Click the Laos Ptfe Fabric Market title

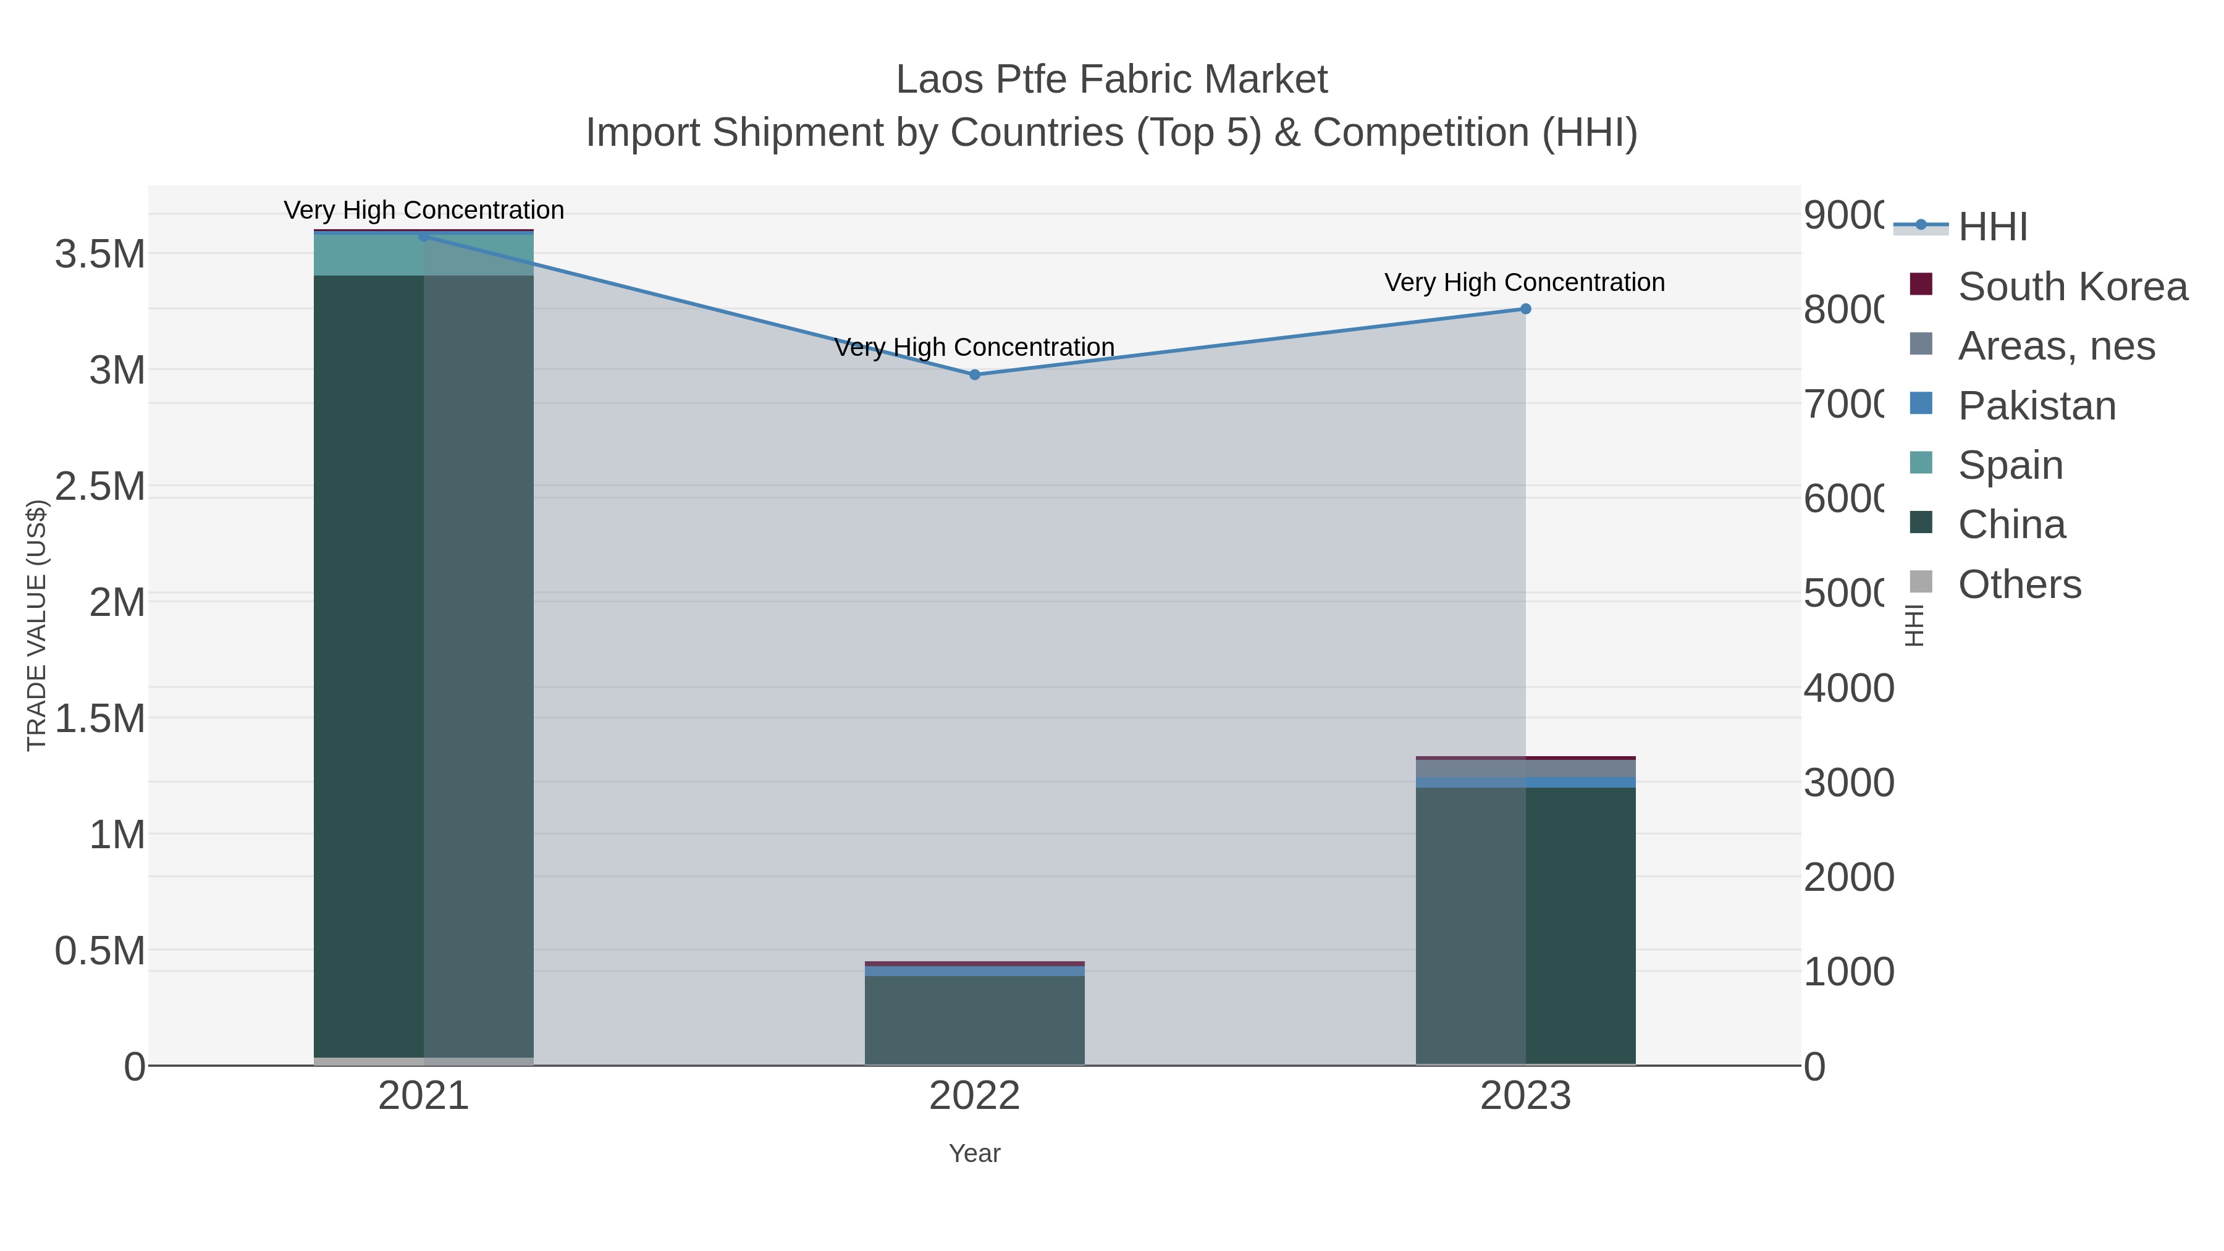point(1112,80)
